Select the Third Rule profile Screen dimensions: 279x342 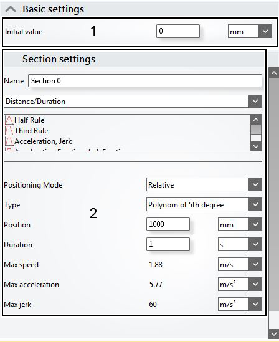click(x=31, y=131)
